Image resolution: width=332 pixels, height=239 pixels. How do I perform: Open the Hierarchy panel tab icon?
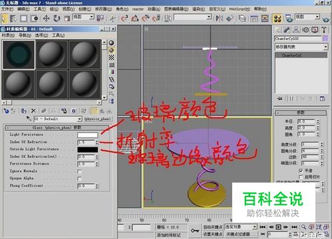point(296,30)
